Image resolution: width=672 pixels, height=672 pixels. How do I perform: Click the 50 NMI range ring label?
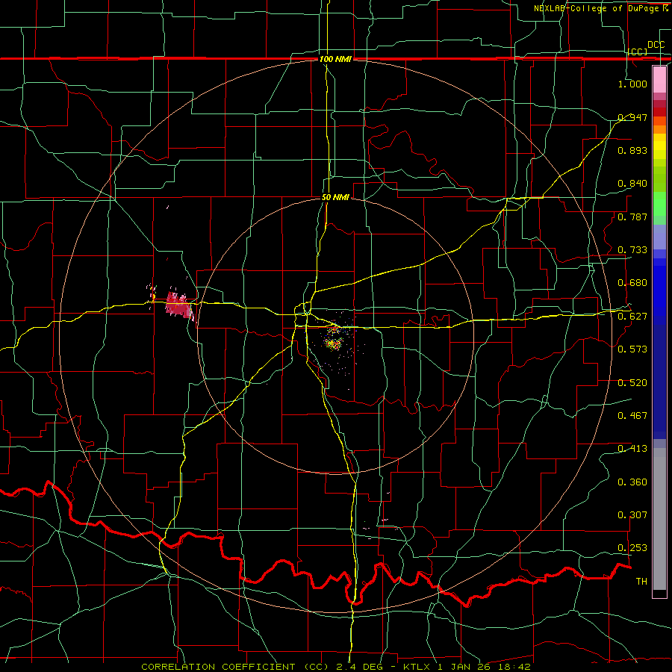point(335,197)
